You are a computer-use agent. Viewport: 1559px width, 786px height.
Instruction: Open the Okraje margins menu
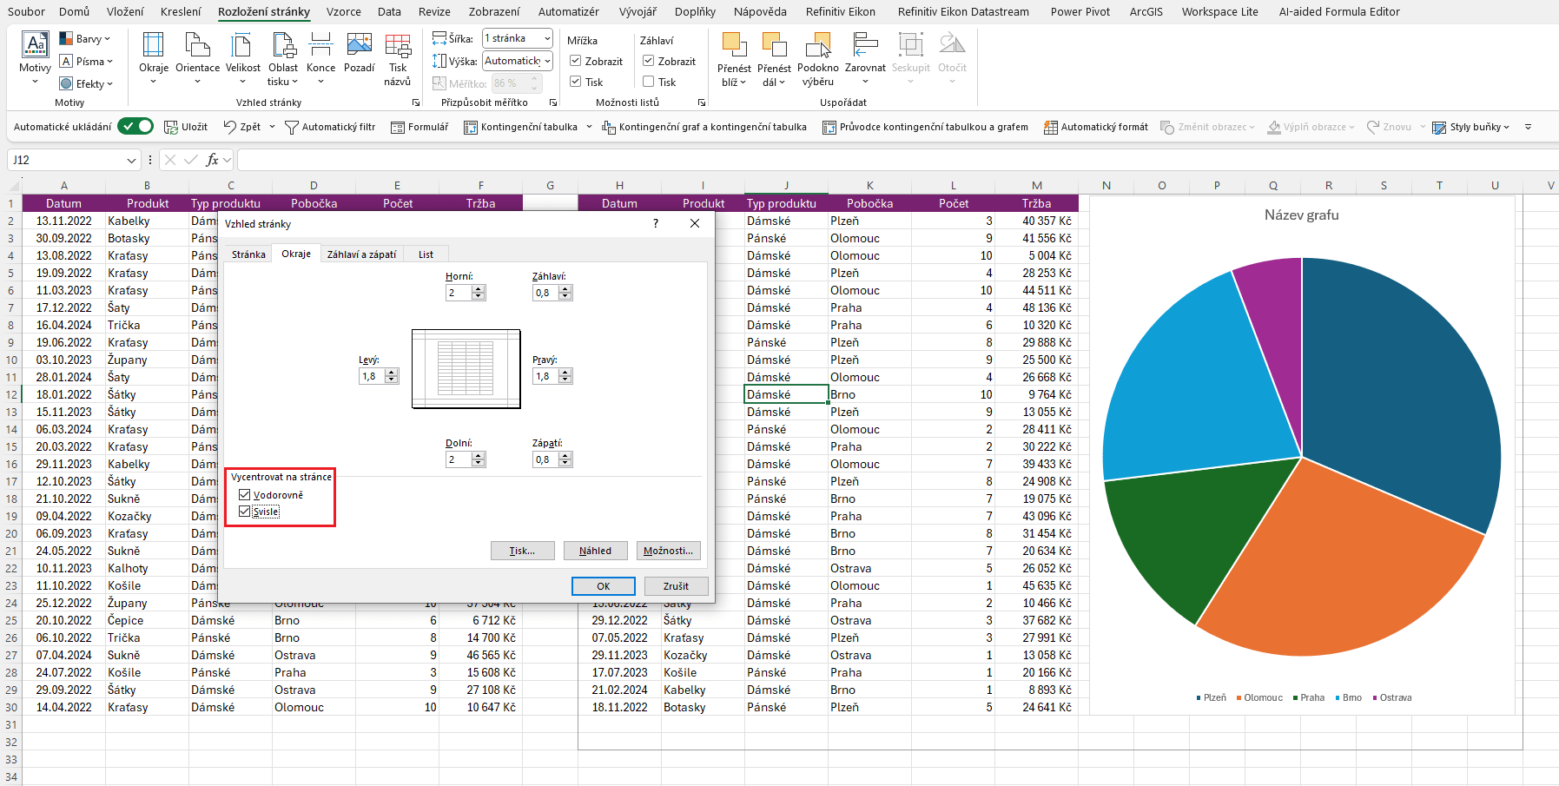tap(154, 57)
